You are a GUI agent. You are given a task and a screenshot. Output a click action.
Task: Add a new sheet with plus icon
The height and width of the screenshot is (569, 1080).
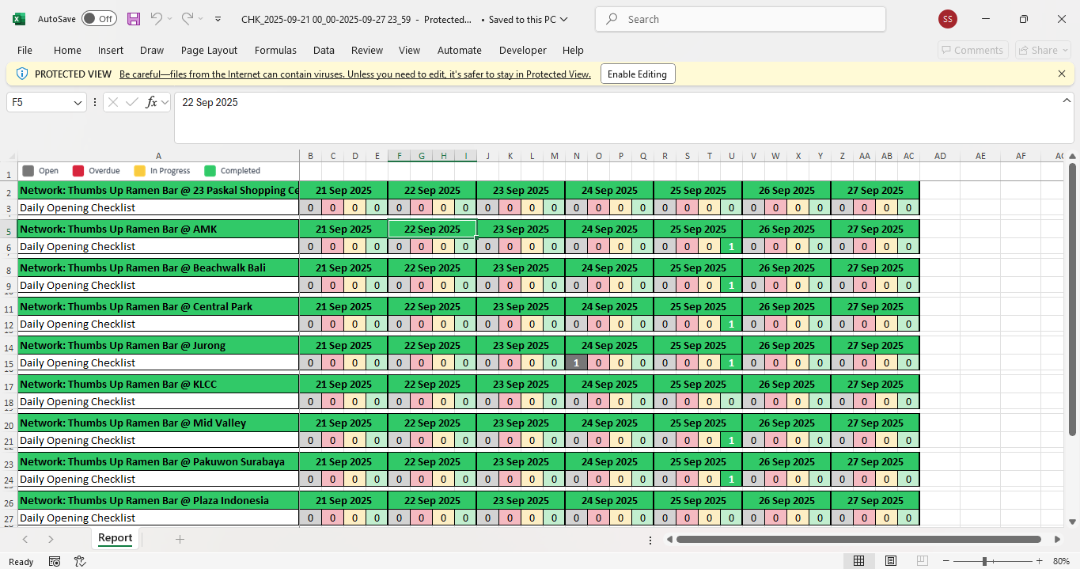pos(180,539)
